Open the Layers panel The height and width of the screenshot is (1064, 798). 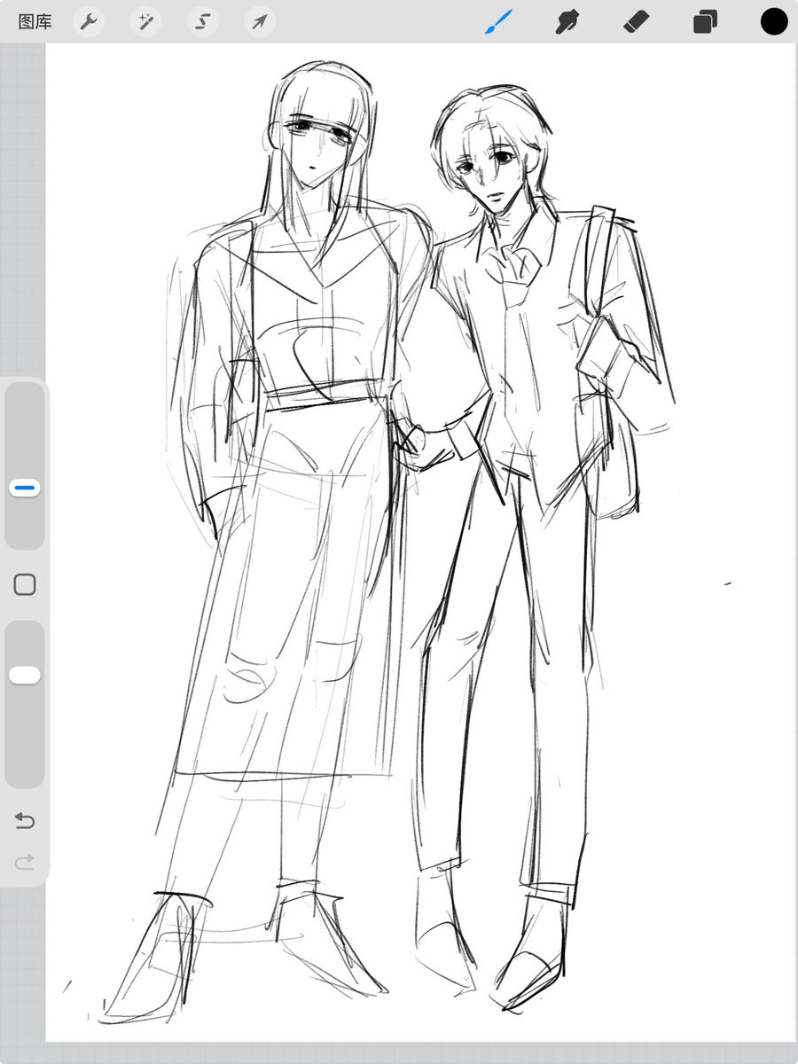click(705, 22)
